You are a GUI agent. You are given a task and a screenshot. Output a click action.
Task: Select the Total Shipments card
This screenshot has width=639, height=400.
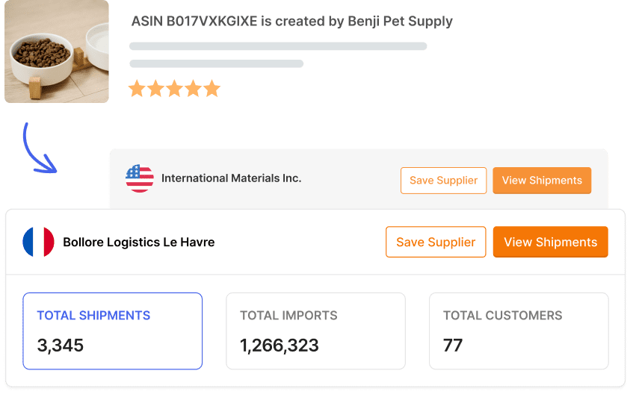[113, 331]
